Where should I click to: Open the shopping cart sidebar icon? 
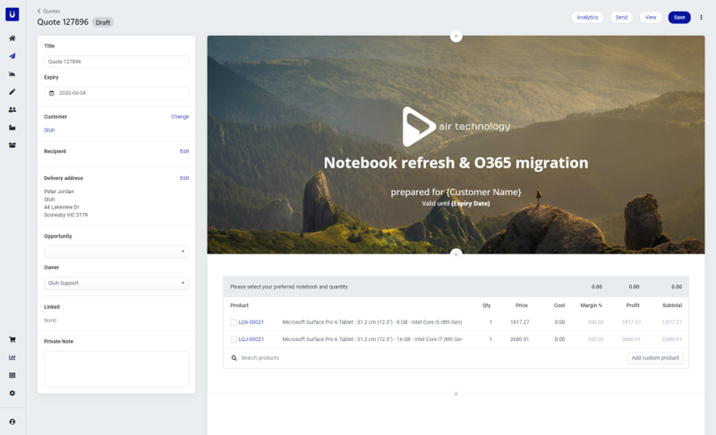(x=12, y=340)
